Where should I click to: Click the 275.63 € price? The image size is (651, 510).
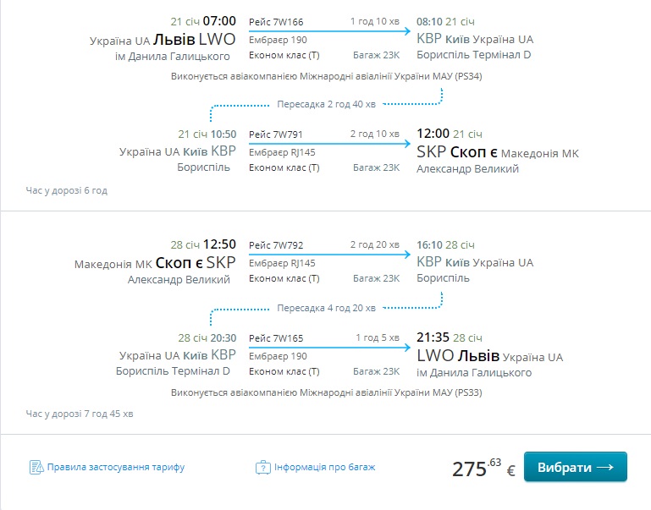coord(483,469)
